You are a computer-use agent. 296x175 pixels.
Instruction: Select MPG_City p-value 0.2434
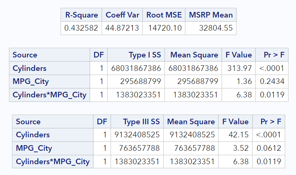pyautogui.click(x=272, y=82)
